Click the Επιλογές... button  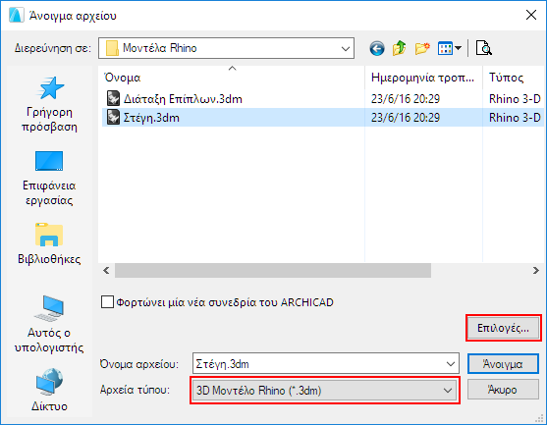coord(504,328)
